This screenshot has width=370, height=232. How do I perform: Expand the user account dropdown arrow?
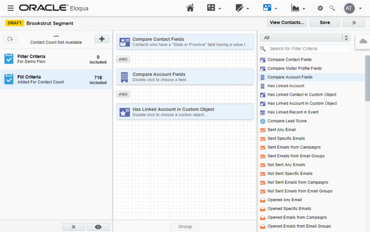tap(361, 9)
